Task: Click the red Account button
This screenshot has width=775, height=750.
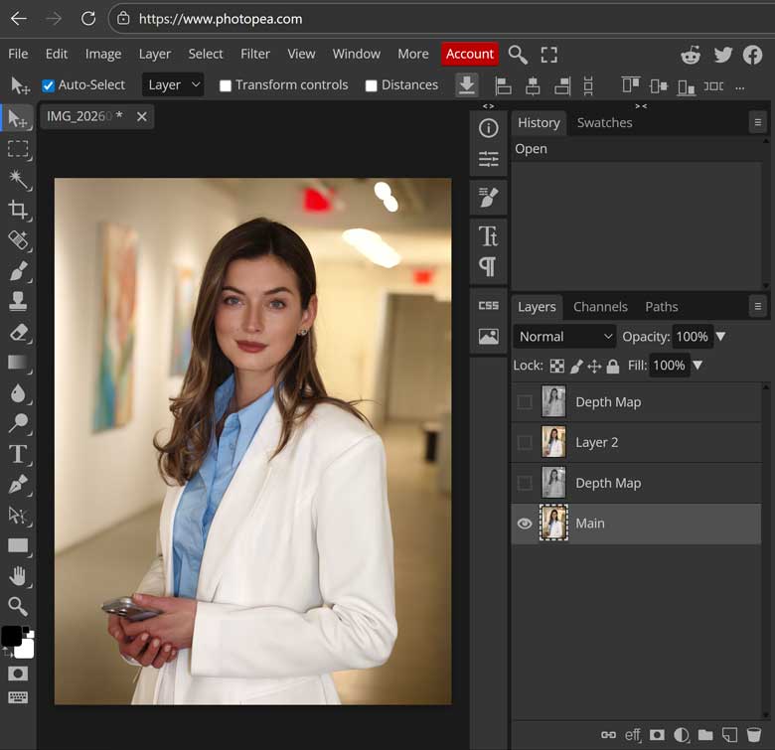Action: [x=470, y=54]
